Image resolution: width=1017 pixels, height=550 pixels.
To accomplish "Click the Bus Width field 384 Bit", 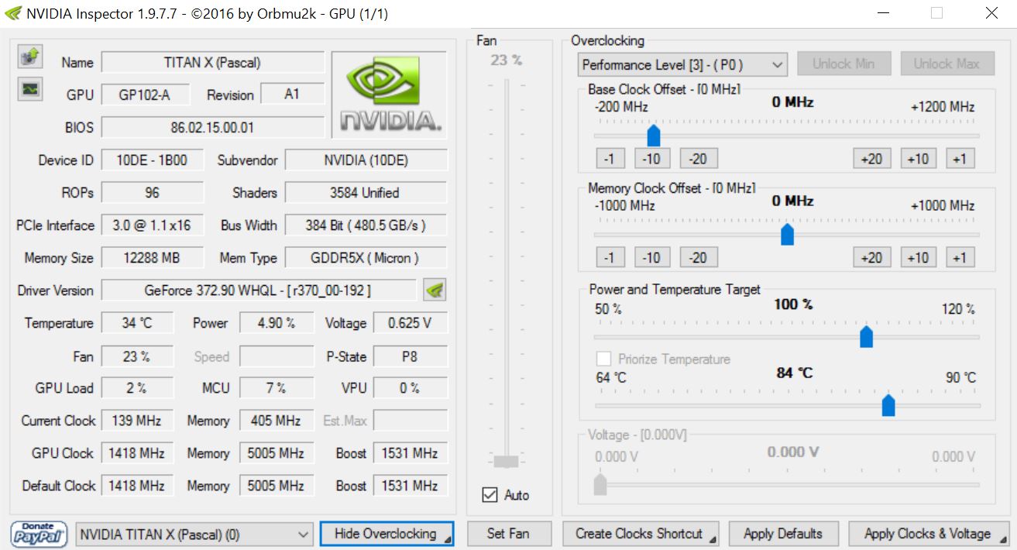I will (x=366, y=225).
